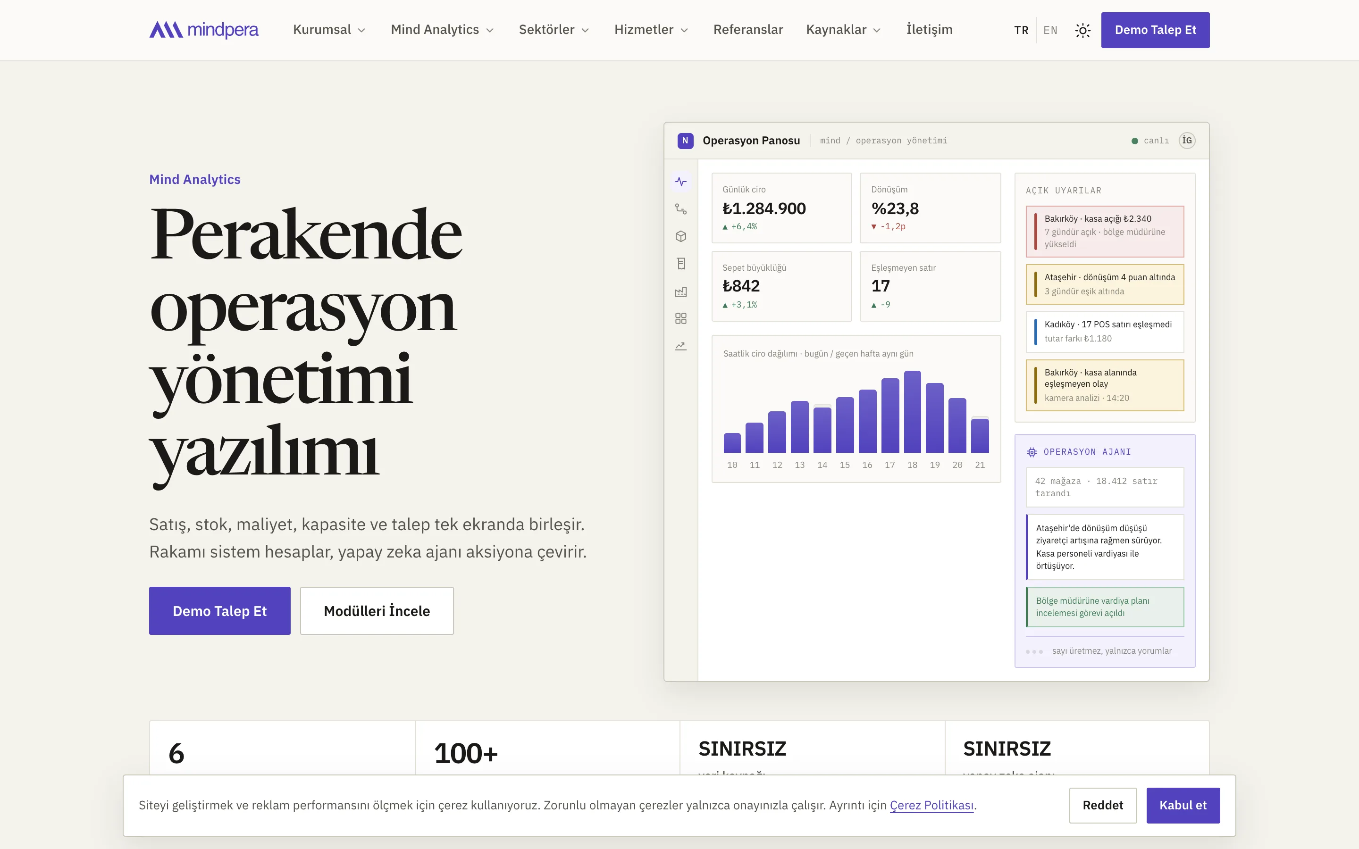The image size is (1359, 849).
Task: Reject cookies with Reddet
Action: point(1103,805)
